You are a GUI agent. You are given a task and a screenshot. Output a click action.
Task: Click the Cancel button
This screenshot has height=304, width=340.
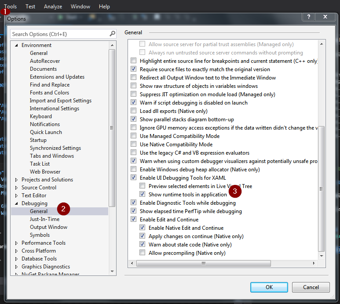point(311,287)
